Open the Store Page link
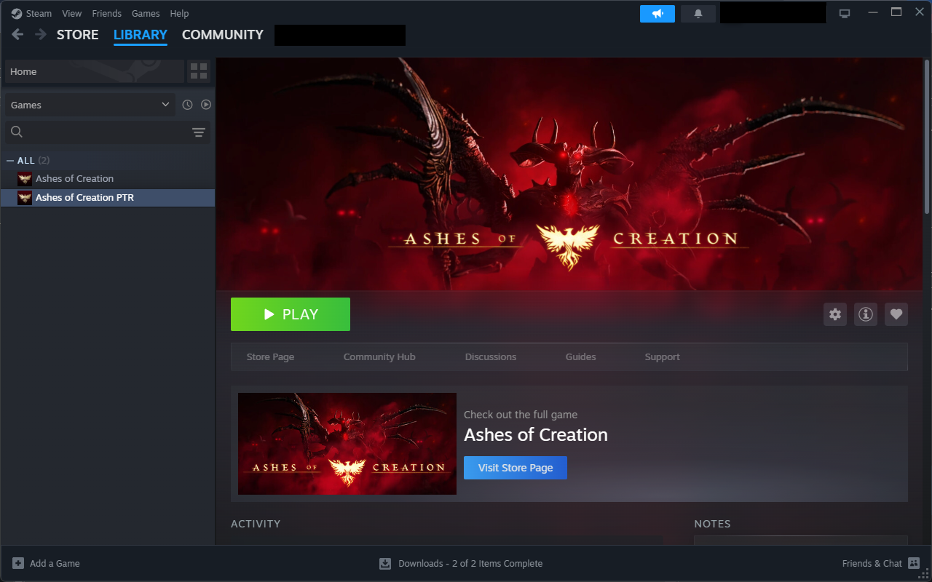This screenshot has height=582, width=932. [x=270, y=357]
